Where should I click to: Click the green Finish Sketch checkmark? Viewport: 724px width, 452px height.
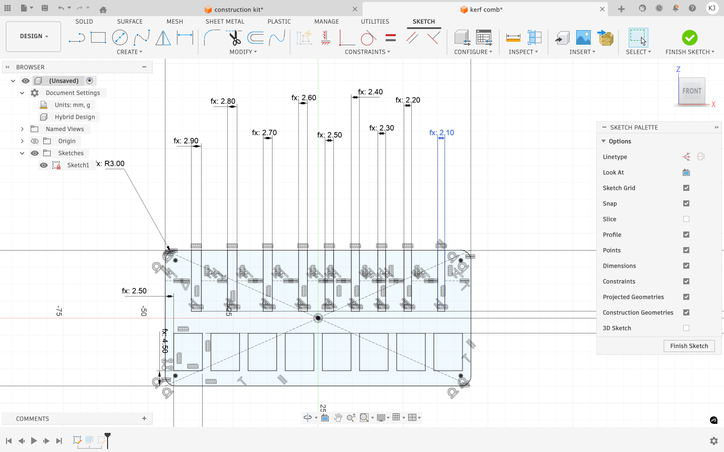click(x=690, y=38)
